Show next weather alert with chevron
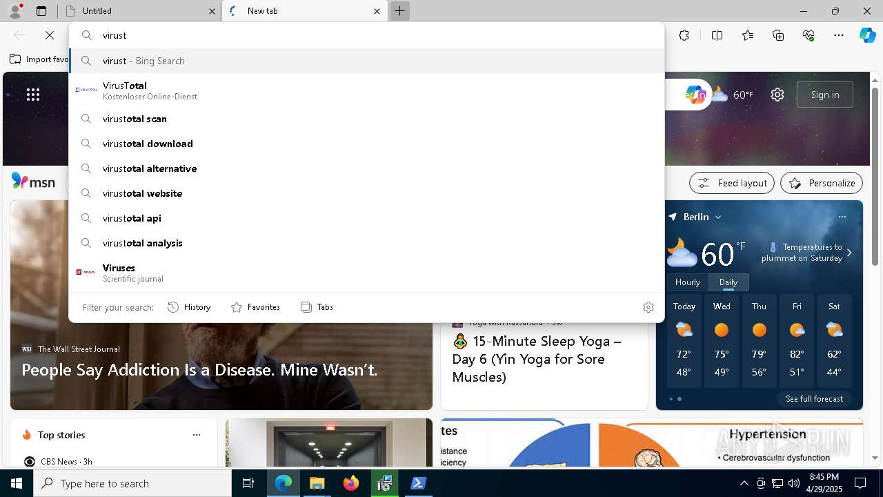The width and height of the screenshot is (883, 497). [849, 253]
